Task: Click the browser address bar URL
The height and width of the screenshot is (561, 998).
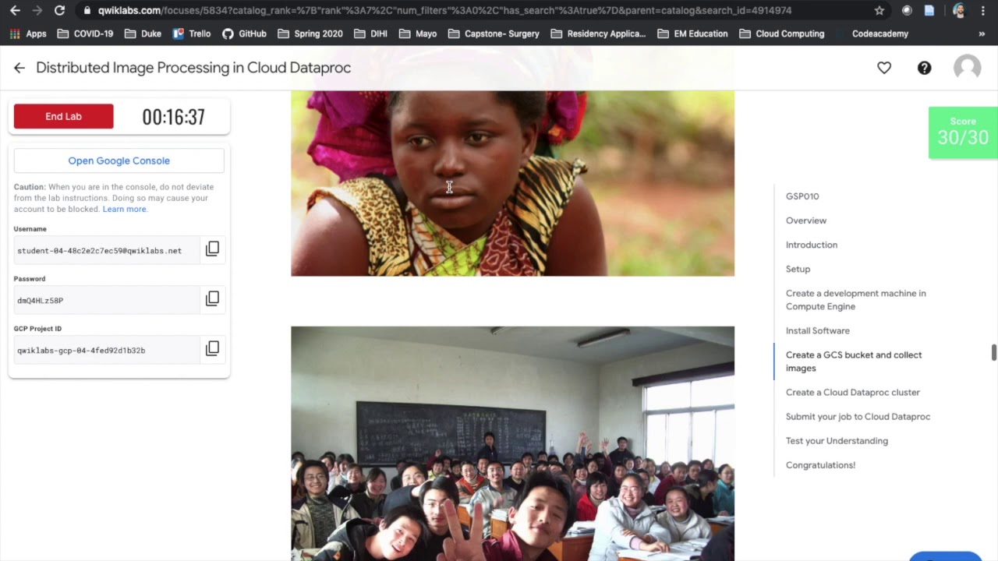Action: click(444, 11)
